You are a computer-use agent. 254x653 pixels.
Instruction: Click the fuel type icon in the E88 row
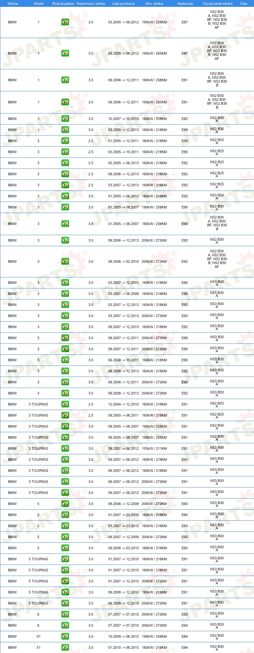click(65, 130)
